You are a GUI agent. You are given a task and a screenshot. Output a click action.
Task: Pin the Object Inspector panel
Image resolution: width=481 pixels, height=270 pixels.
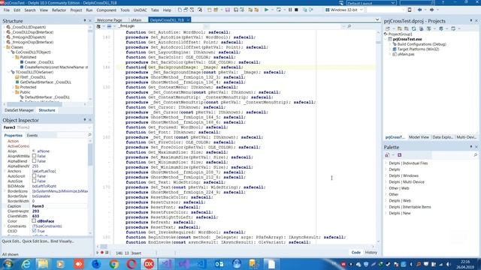tap(85, 120)
